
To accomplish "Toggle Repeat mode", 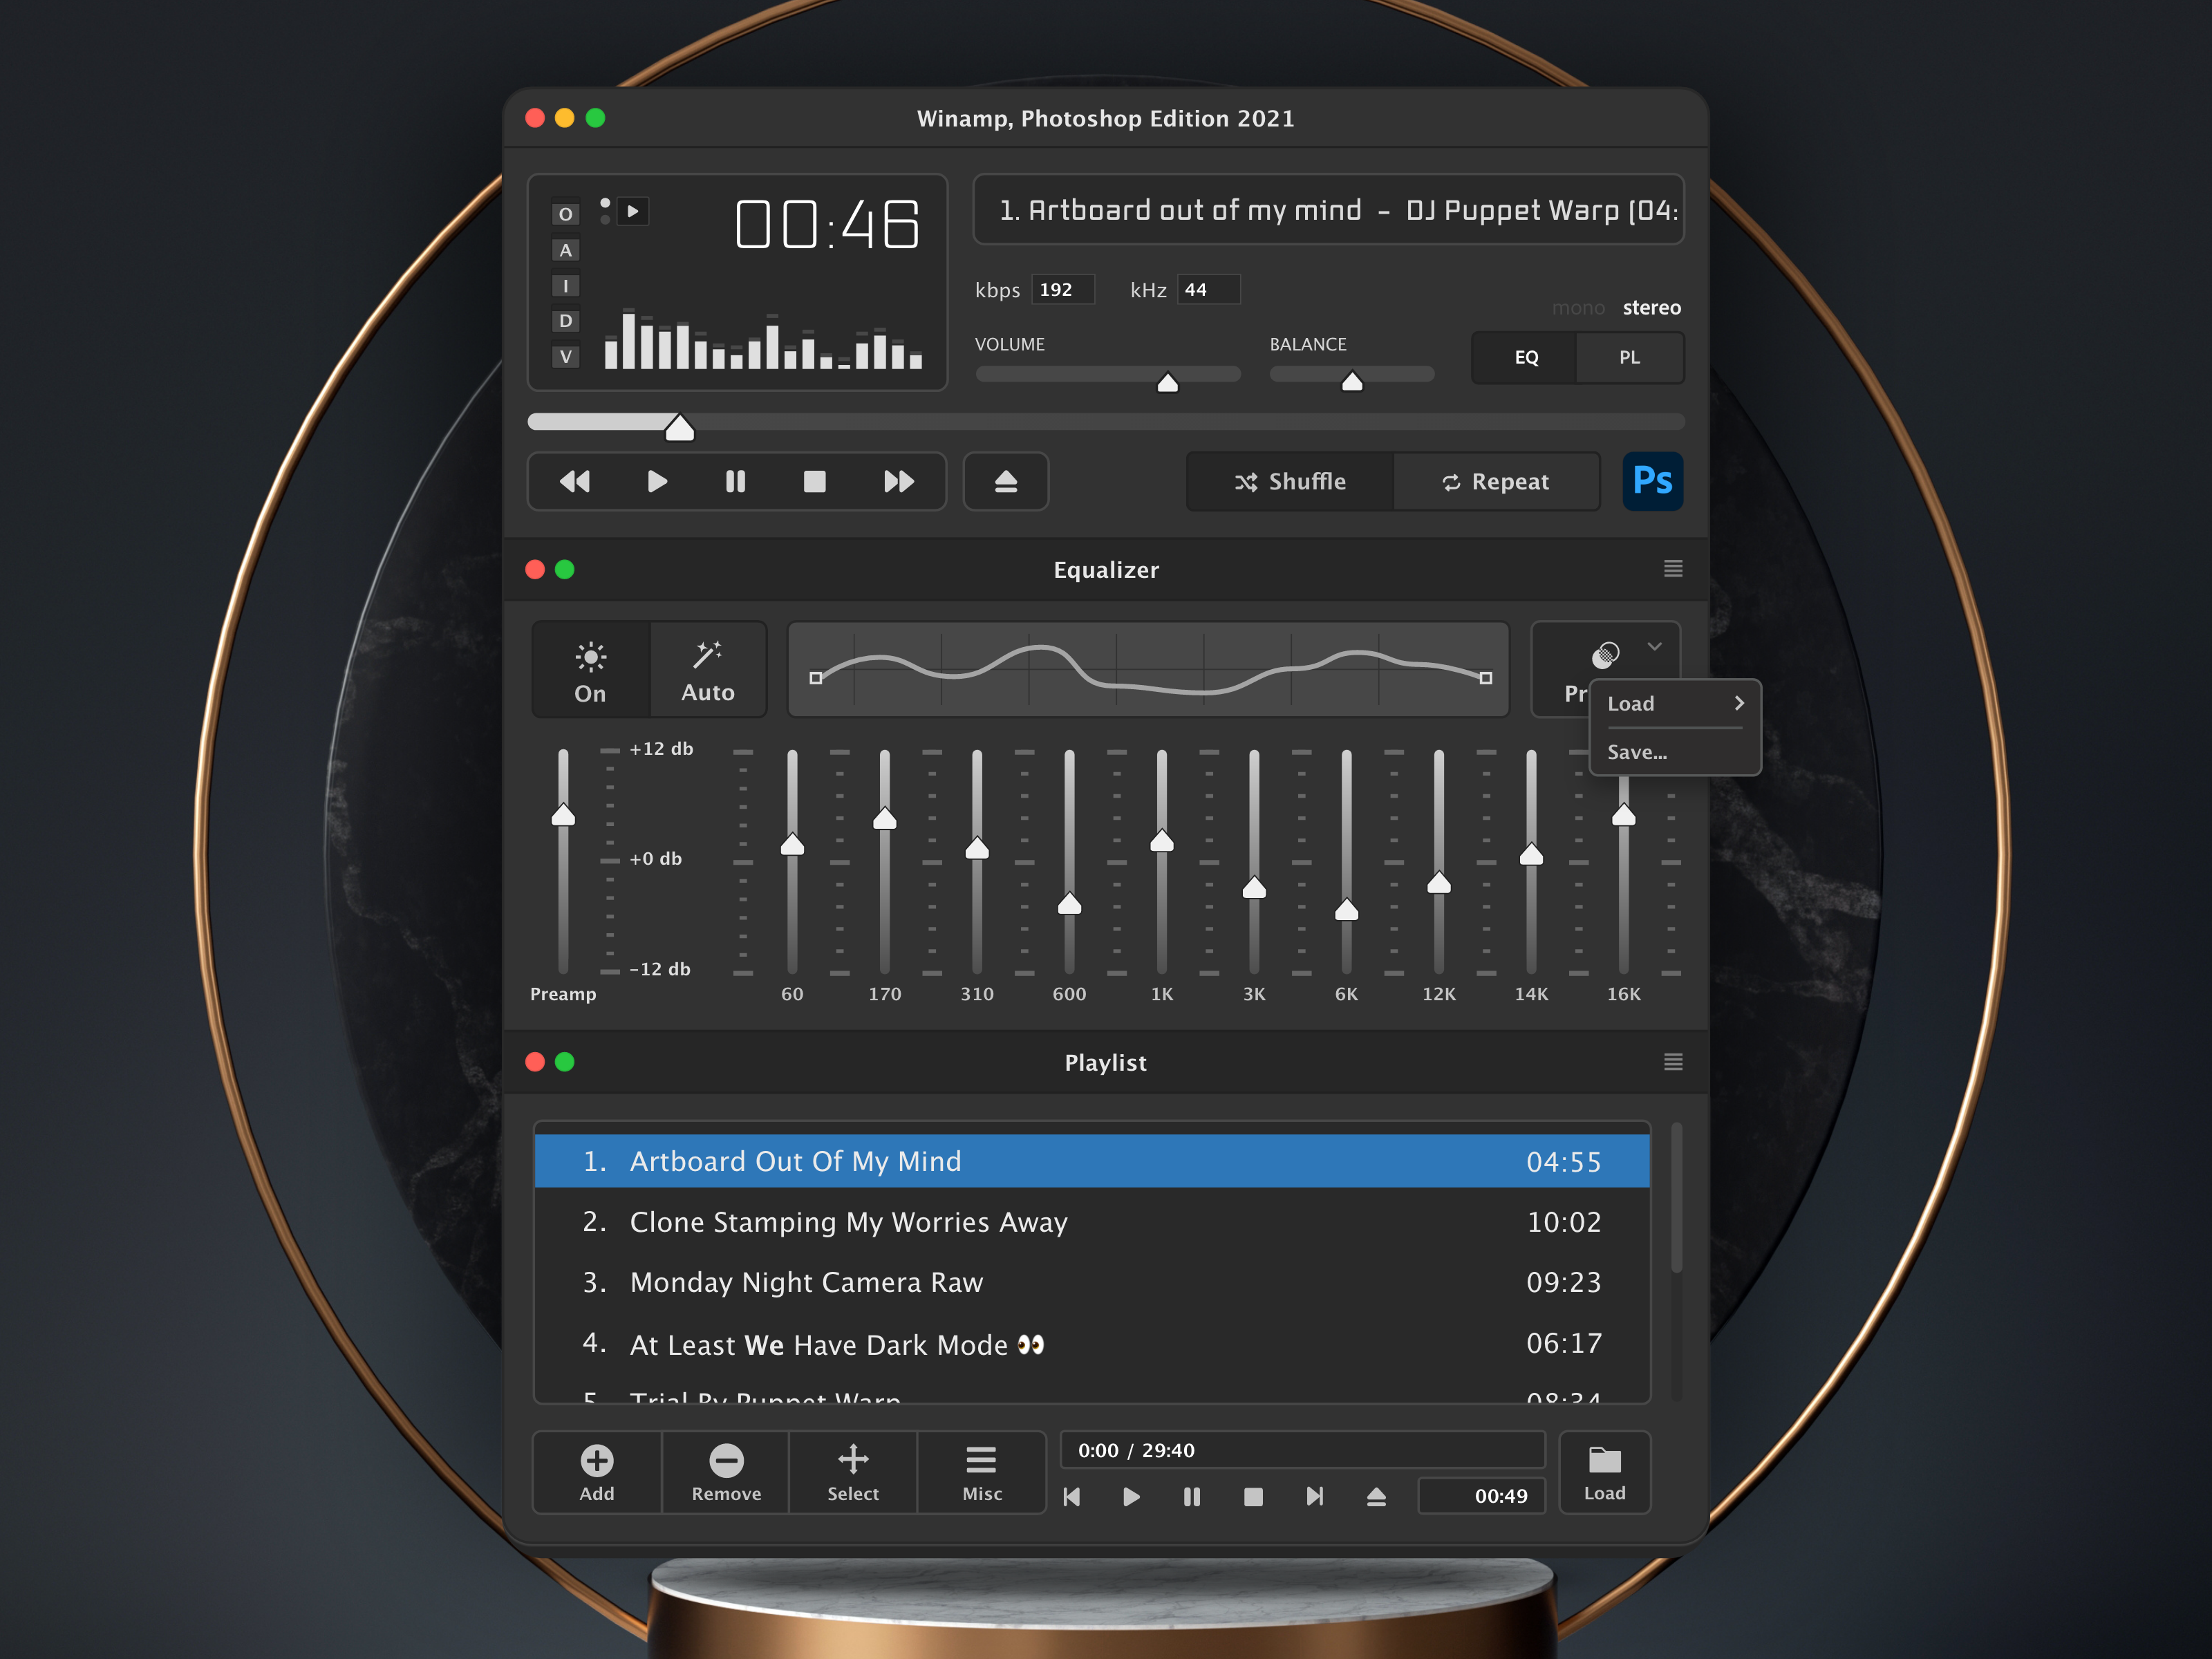I will click(1496, 482).
